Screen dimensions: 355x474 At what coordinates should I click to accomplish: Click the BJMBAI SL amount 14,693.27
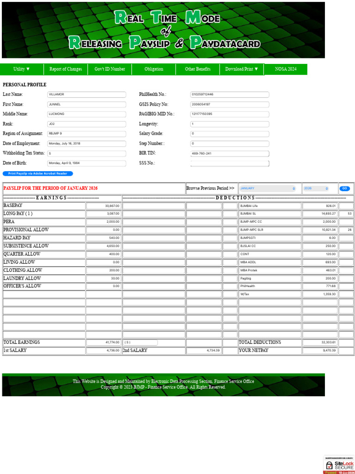320,214
